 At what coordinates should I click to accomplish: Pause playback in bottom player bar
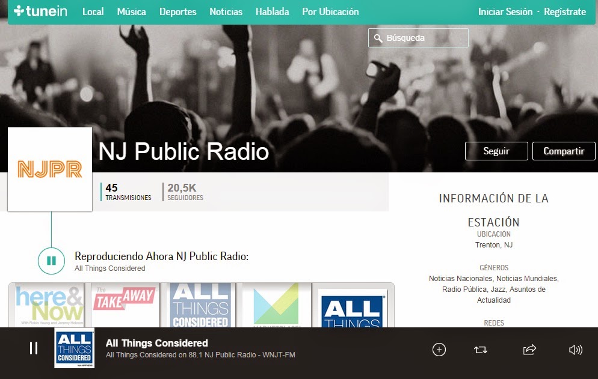tap(34, 348)
